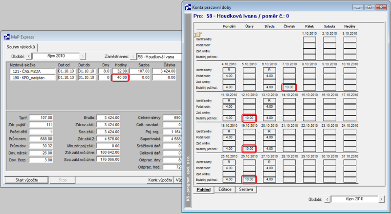Click the Stop button
The width and height of the screenshot is (391, 214).
[x=63, y=180]
